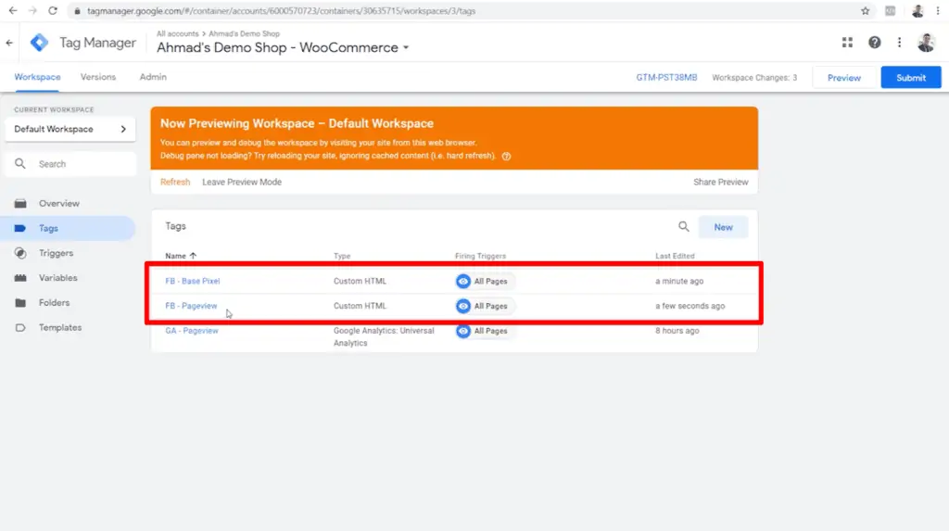Click the New tag button
Image resolution: width=949 pixels, height=531 pixels.
coord(723,227)
